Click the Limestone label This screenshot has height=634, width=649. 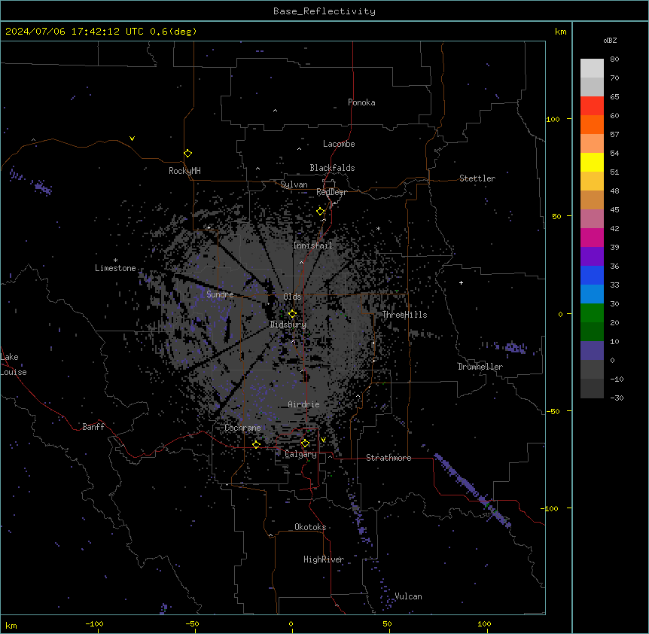point(115,268)
